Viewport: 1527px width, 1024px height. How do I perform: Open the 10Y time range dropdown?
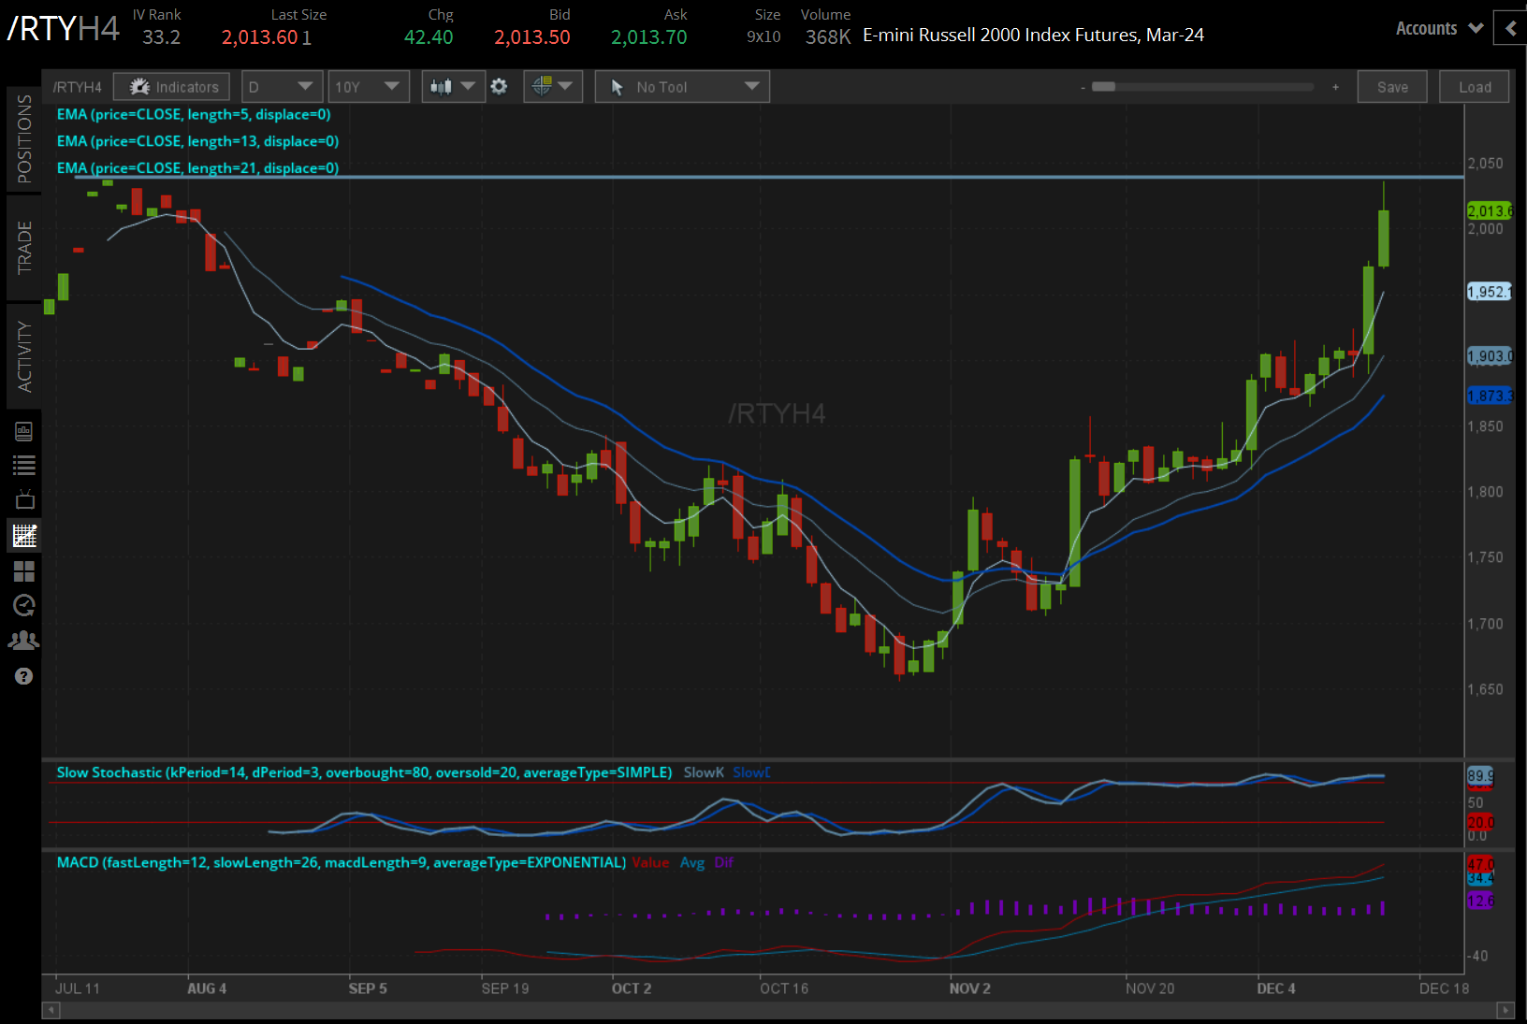[x=368, y=87]
